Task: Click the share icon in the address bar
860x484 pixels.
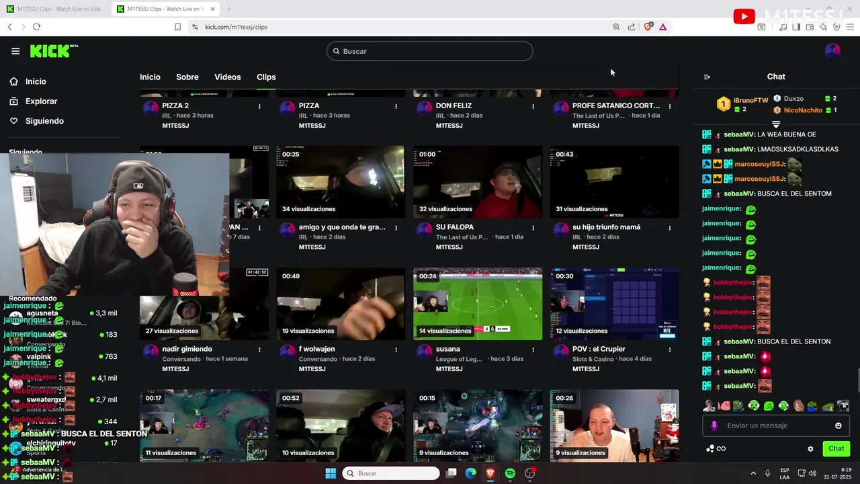Action: coord(632,27)
